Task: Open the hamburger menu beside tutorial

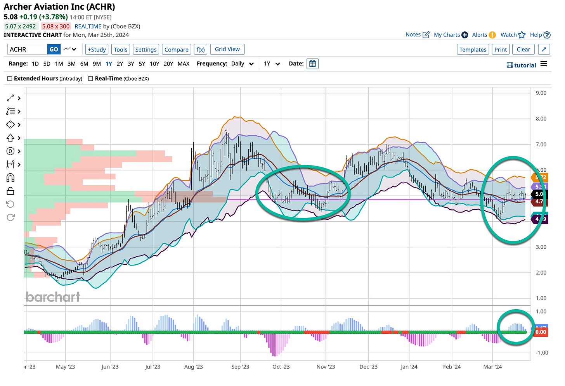Action: point(544,64)
